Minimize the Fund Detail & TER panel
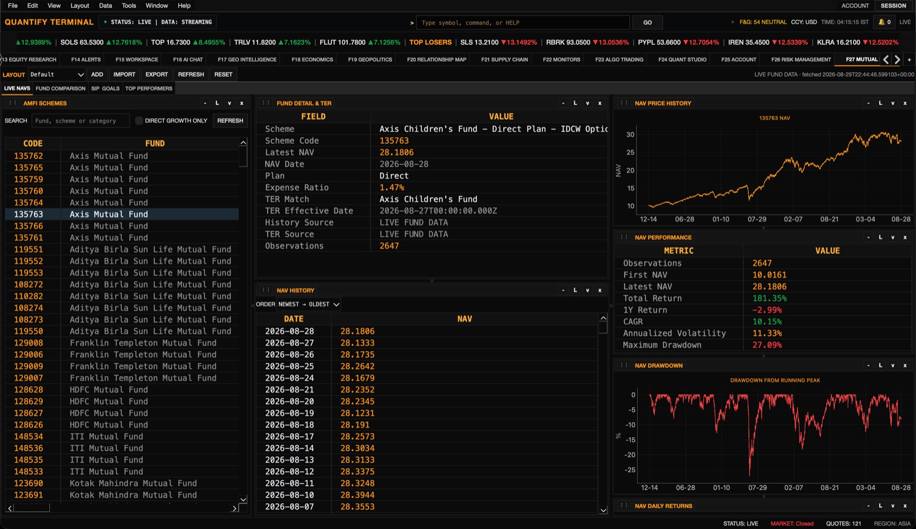 pos(563,103)
